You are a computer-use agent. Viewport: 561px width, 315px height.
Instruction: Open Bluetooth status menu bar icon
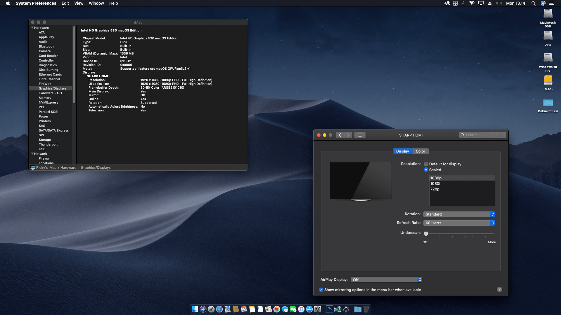(x=463, y=3)
